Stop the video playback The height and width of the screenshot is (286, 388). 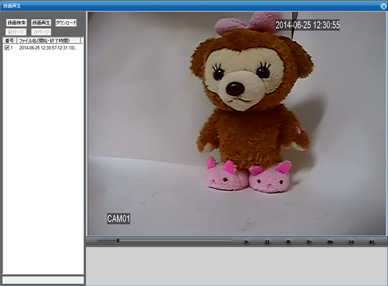(x=288, y=242)
